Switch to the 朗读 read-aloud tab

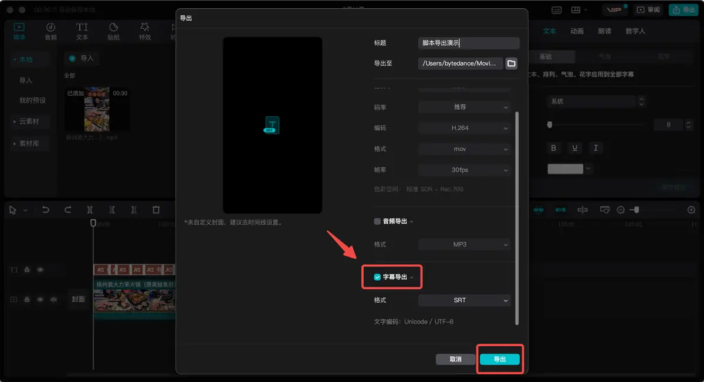[604, 31]
